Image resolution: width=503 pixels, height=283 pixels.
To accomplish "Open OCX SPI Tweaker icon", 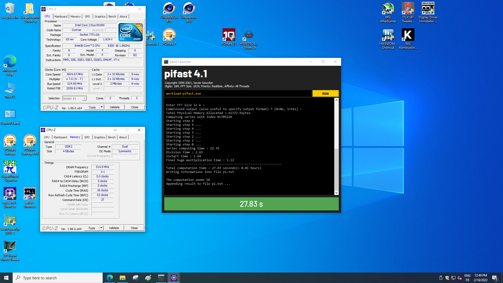I will [408, 12].
